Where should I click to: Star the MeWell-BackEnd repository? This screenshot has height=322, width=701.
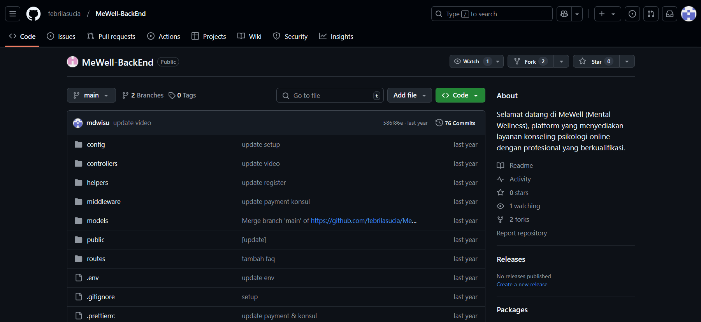596,61
